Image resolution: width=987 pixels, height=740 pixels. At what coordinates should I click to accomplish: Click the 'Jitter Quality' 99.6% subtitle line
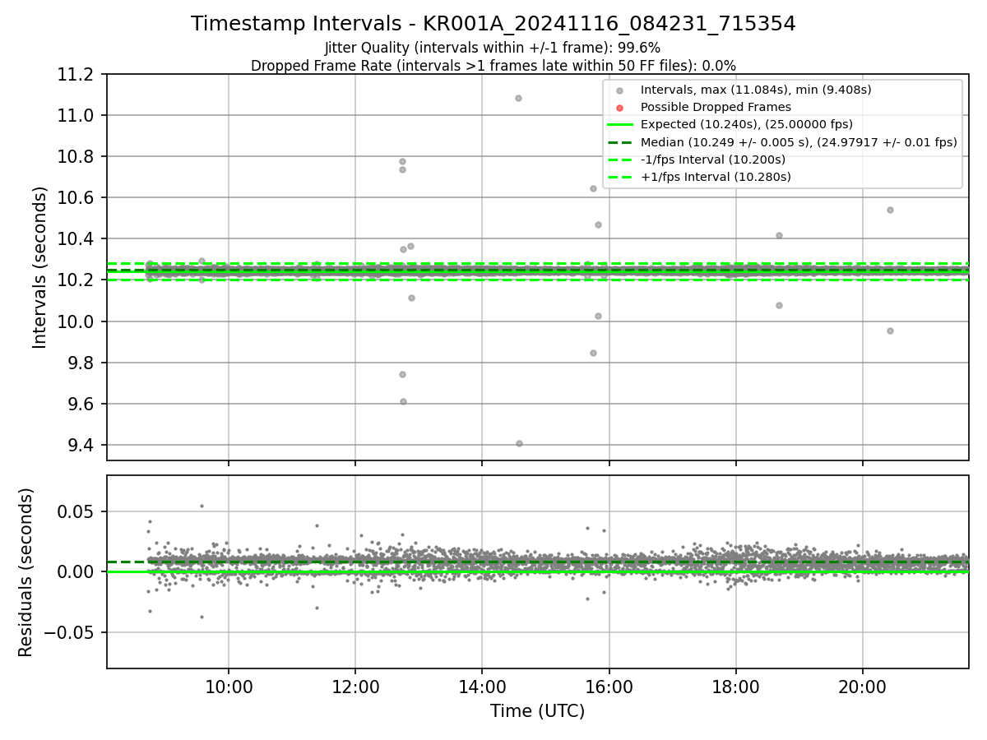coord(493,48)
